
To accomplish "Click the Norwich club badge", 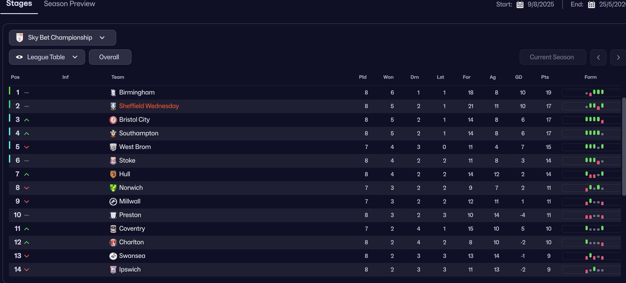I will point(113,187).
